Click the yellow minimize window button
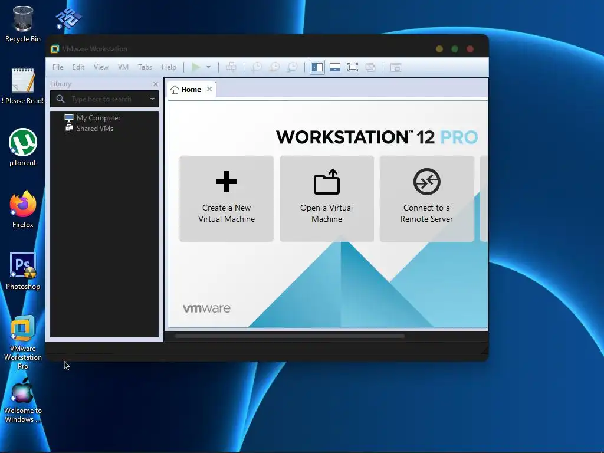This screenshot has width=604, height=453. [x=439, y=49]
